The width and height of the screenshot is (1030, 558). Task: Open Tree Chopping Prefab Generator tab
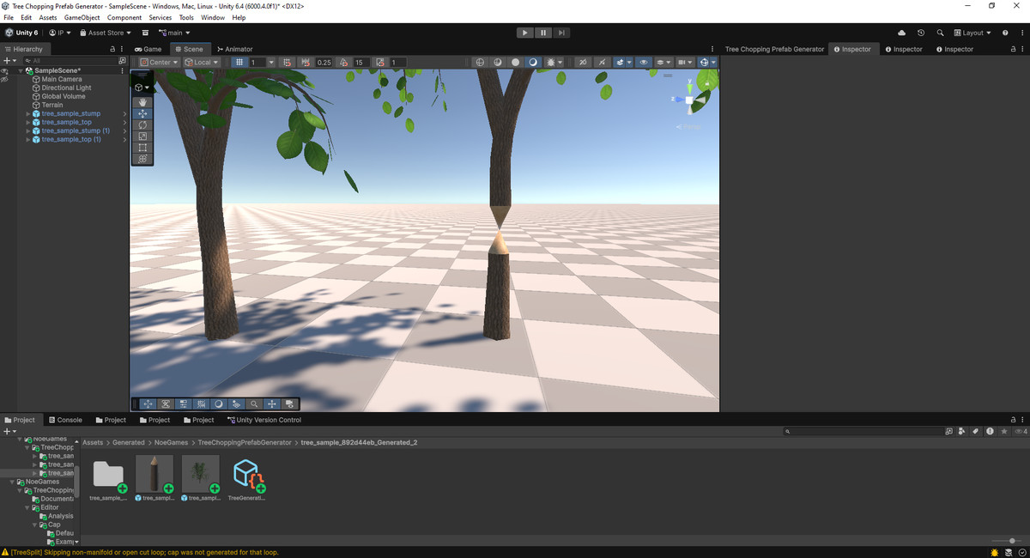point(774,49)
